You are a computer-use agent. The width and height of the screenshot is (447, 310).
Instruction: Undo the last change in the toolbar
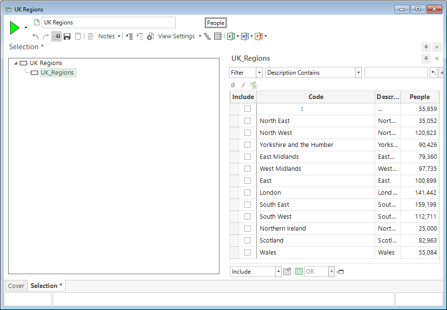tap(35, 36)
